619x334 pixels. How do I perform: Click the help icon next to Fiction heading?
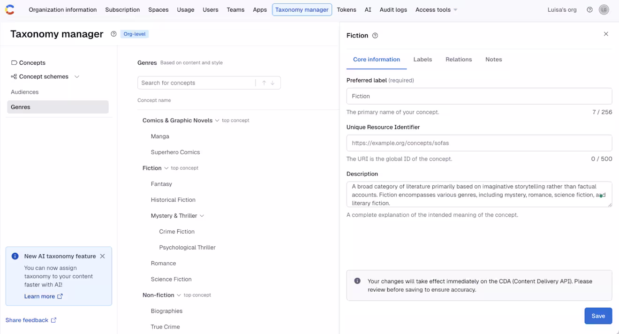[375, 36]
